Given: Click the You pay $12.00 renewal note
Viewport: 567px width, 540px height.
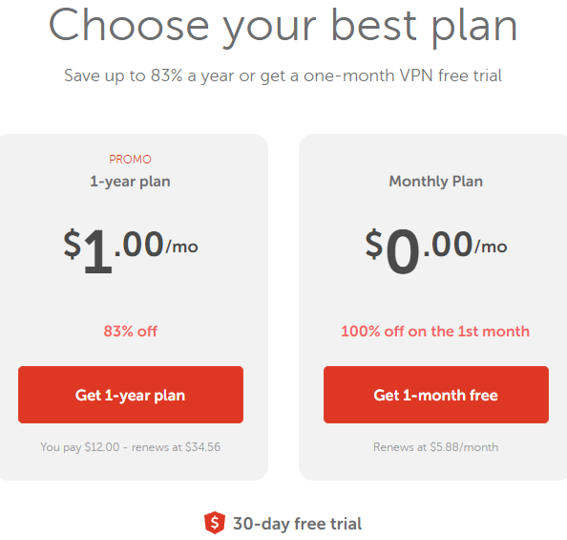Looking at the screenshot, I should [130, 447].
